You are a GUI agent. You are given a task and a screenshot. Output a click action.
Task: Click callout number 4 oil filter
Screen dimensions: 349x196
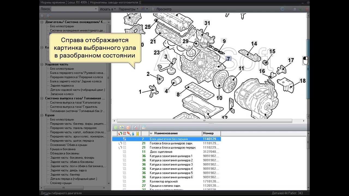pyautogui.click(x=166, y=91)
